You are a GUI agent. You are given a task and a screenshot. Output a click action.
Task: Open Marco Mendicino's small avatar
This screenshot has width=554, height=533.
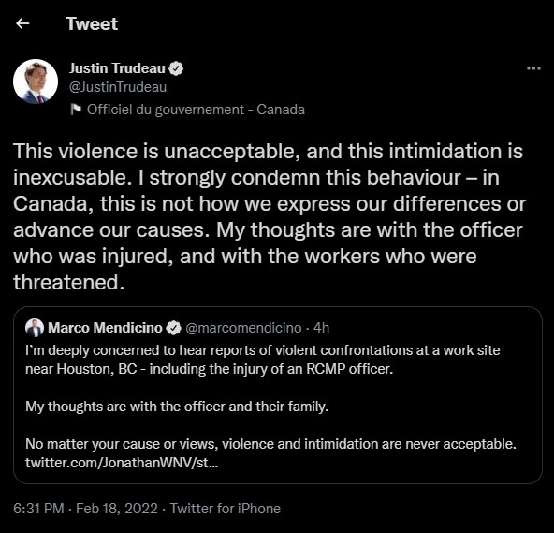35,328
